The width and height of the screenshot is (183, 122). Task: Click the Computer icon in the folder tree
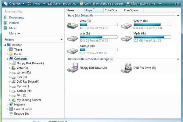tap(11, 59)
